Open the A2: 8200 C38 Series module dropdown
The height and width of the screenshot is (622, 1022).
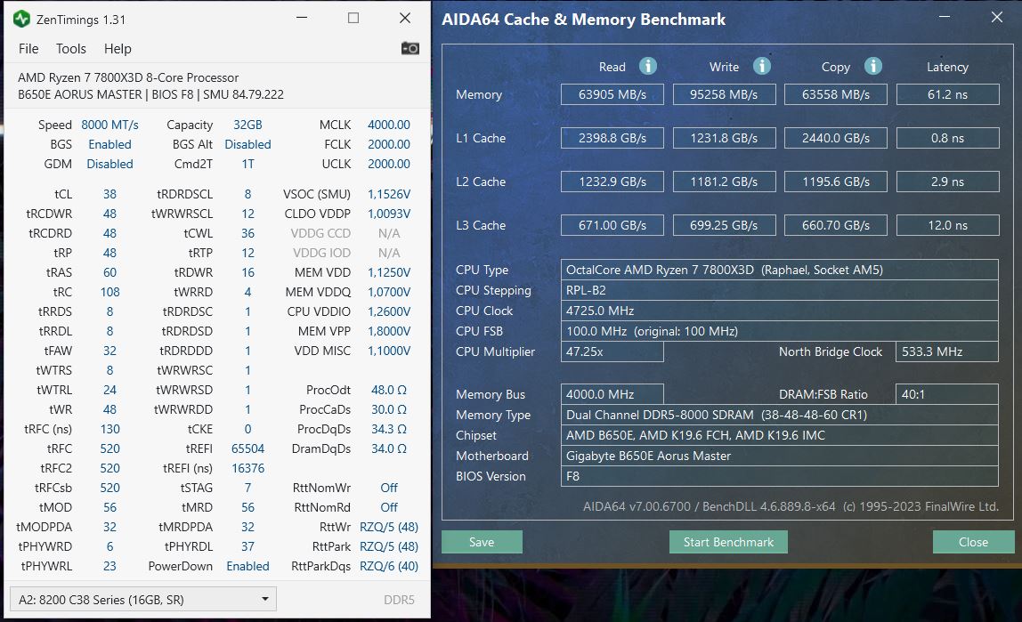(143, 599)
